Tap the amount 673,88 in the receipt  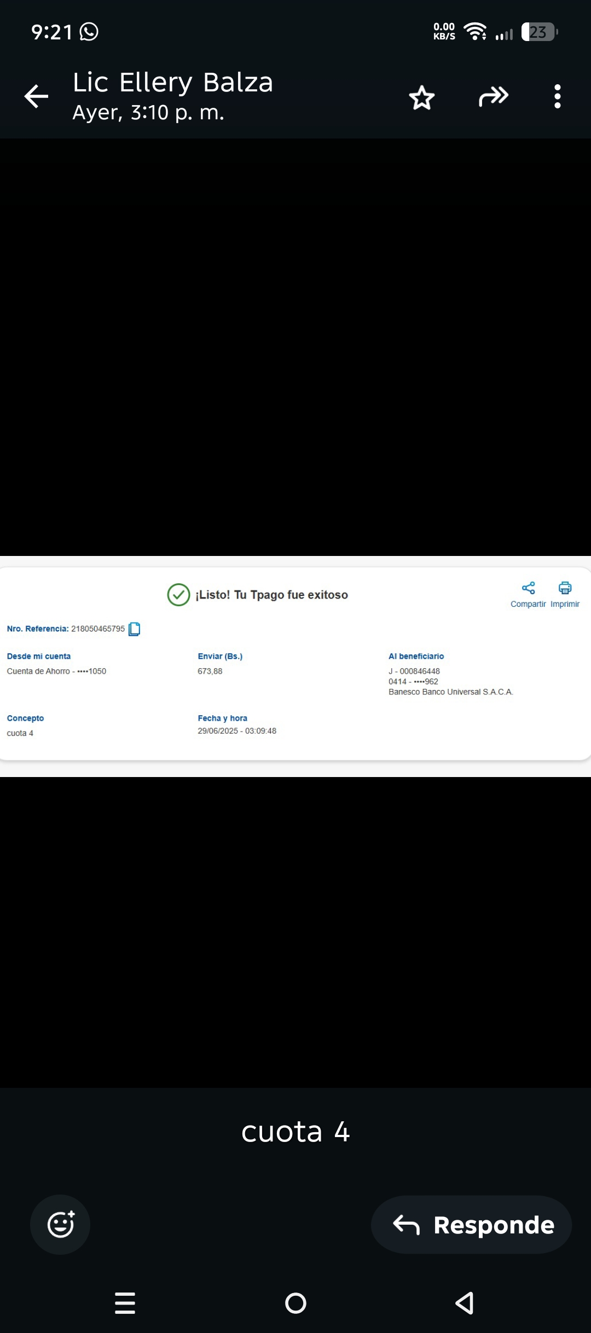(x=210, y=671)
